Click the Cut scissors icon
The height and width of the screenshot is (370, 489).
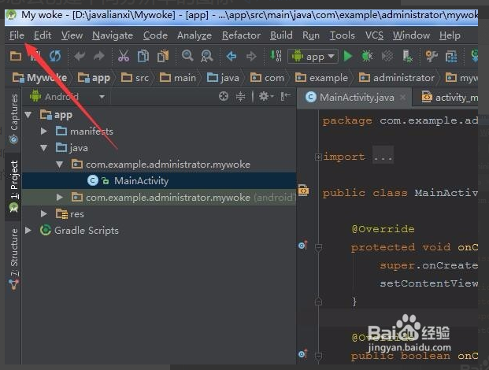pyautogui.click(x=124, y=57)
